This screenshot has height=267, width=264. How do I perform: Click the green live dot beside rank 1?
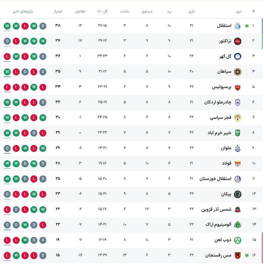[x=247, y=26]
